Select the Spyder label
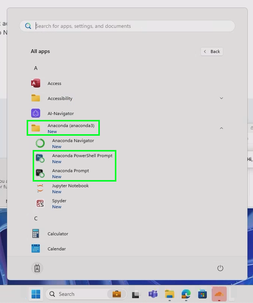Image resolution: width=253 pixels, height=303 pixels. pos(59,201)
